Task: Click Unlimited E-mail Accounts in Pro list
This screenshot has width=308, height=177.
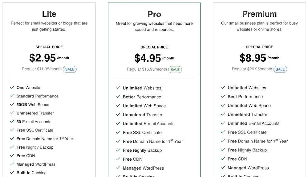Action: tap(148, 124)
